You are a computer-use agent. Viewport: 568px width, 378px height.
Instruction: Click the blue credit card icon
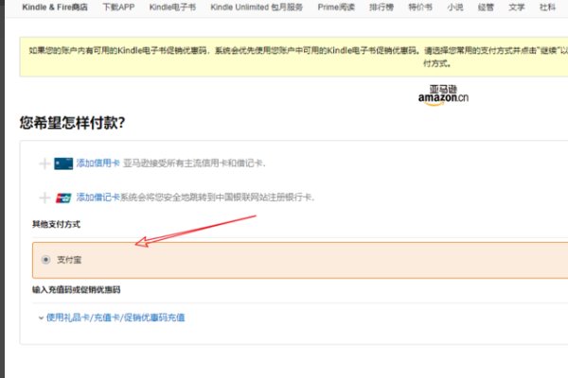point(63,163)
